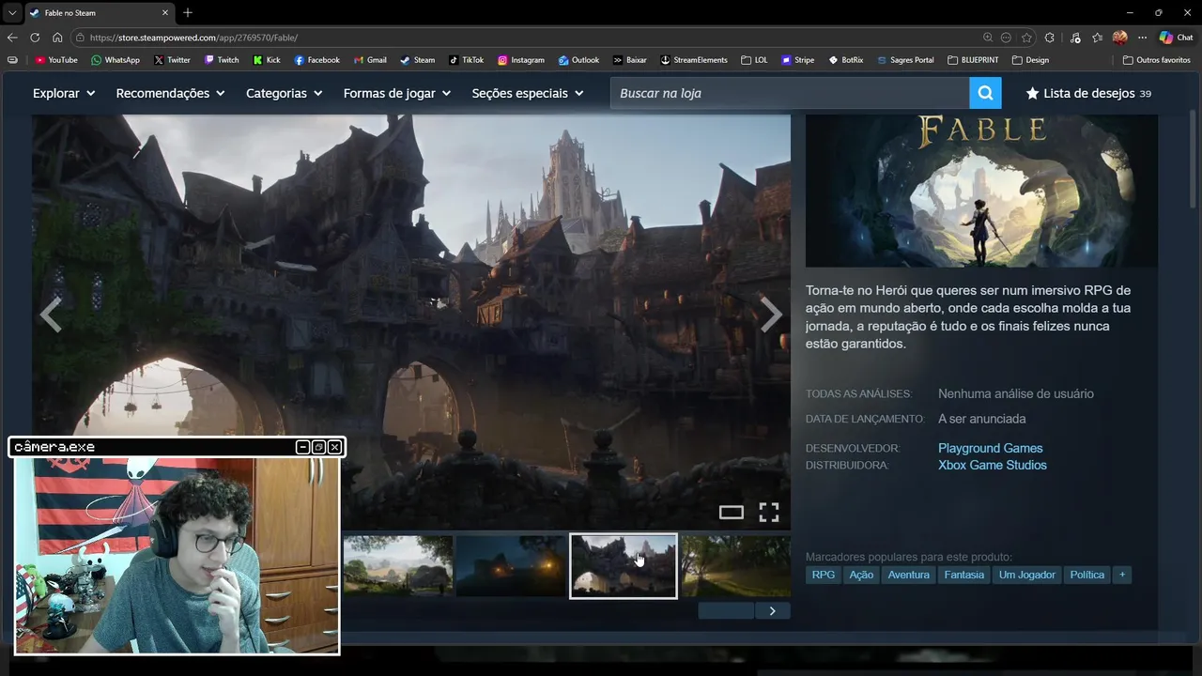
Task: Select the Política tag
Action: pyautogui.click(x=1087, y=575)
